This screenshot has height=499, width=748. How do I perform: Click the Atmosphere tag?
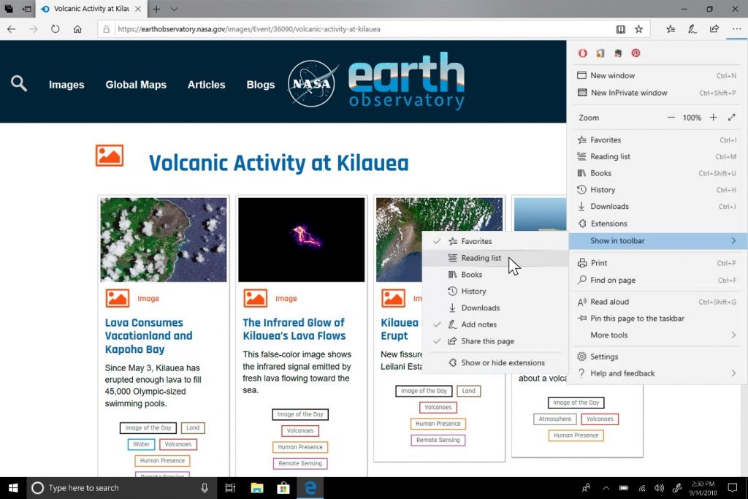pos(555,419)
